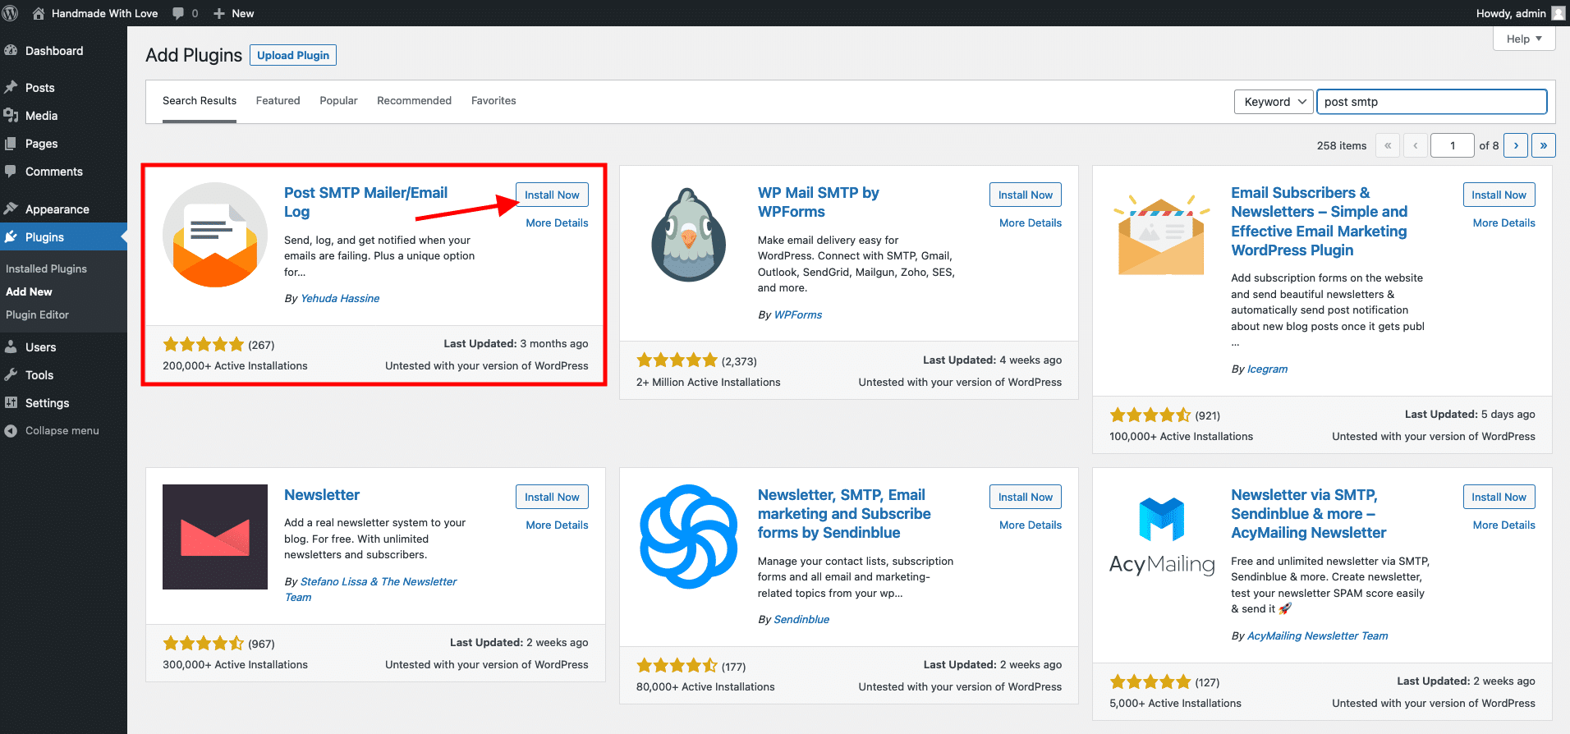Click the Posts pin icon in sidebar
This screenshot has height=734, width=1570.
(x=11, y=88)
